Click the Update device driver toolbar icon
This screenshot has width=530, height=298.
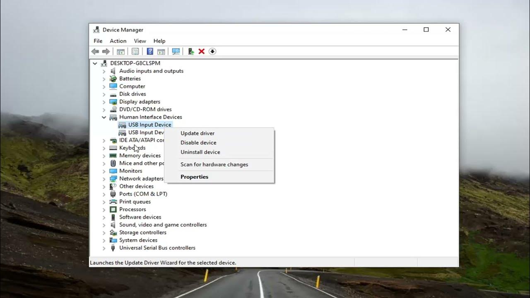(190, 51)
